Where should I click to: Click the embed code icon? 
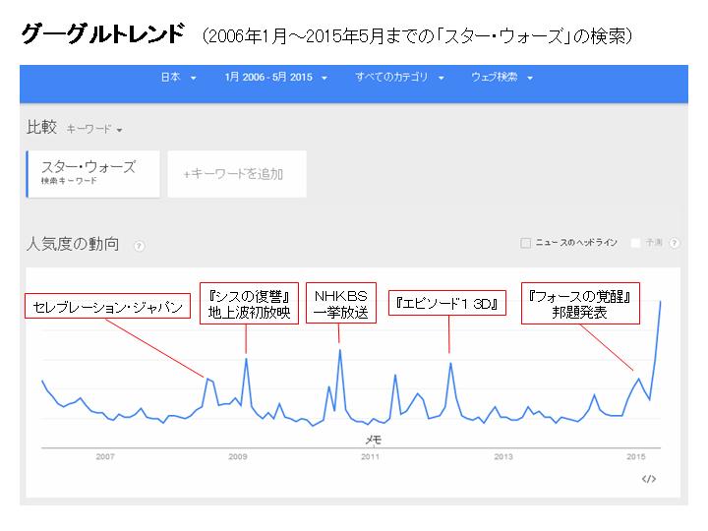648,479
